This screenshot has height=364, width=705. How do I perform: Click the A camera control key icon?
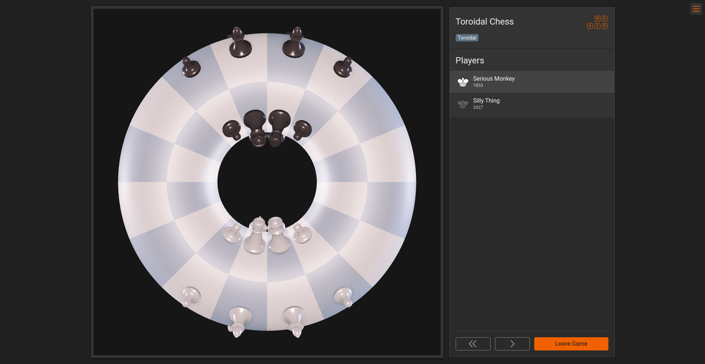pos(590,26)
